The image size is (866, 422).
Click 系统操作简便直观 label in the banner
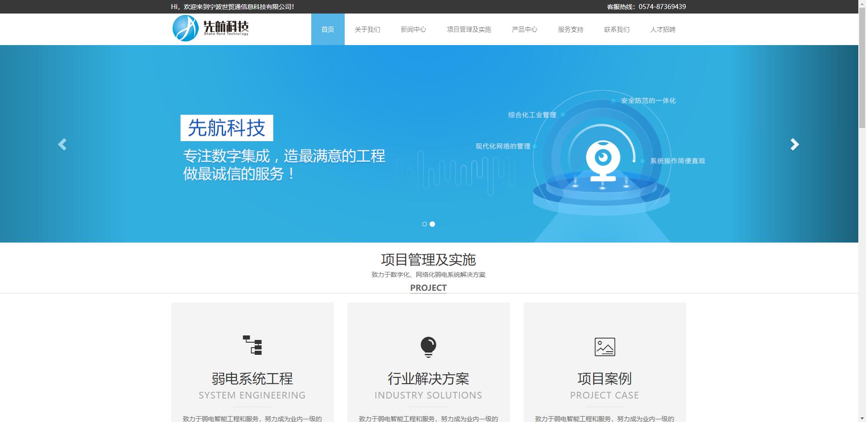678,161
